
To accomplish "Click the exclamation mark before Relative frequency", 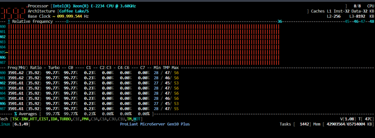I will (9, 21).
